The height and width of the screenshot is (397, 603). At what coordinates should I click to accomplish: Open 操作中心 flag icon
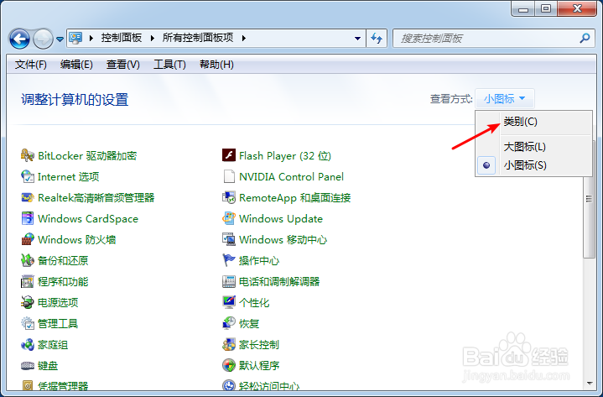click(229, 260)
